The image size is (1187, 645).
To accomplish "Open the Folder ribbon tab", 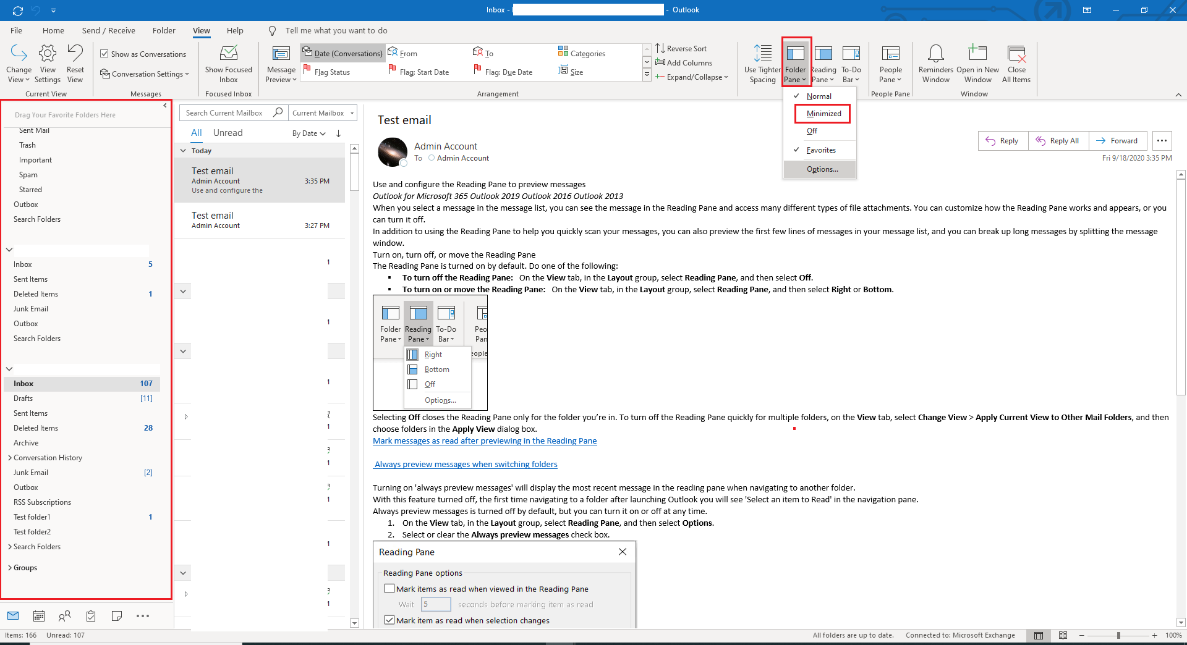I will [x=164, y=30].
